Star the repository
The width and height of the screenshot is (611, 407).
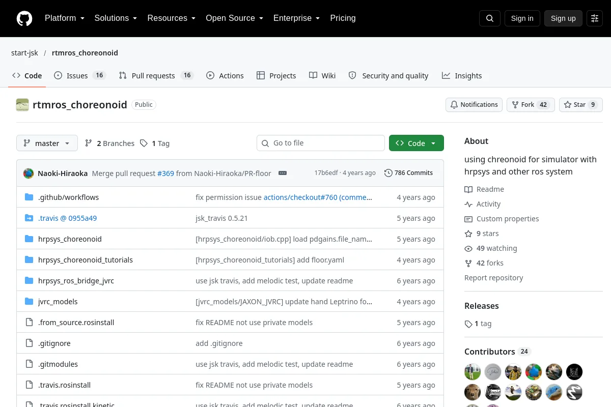[581, 105]
